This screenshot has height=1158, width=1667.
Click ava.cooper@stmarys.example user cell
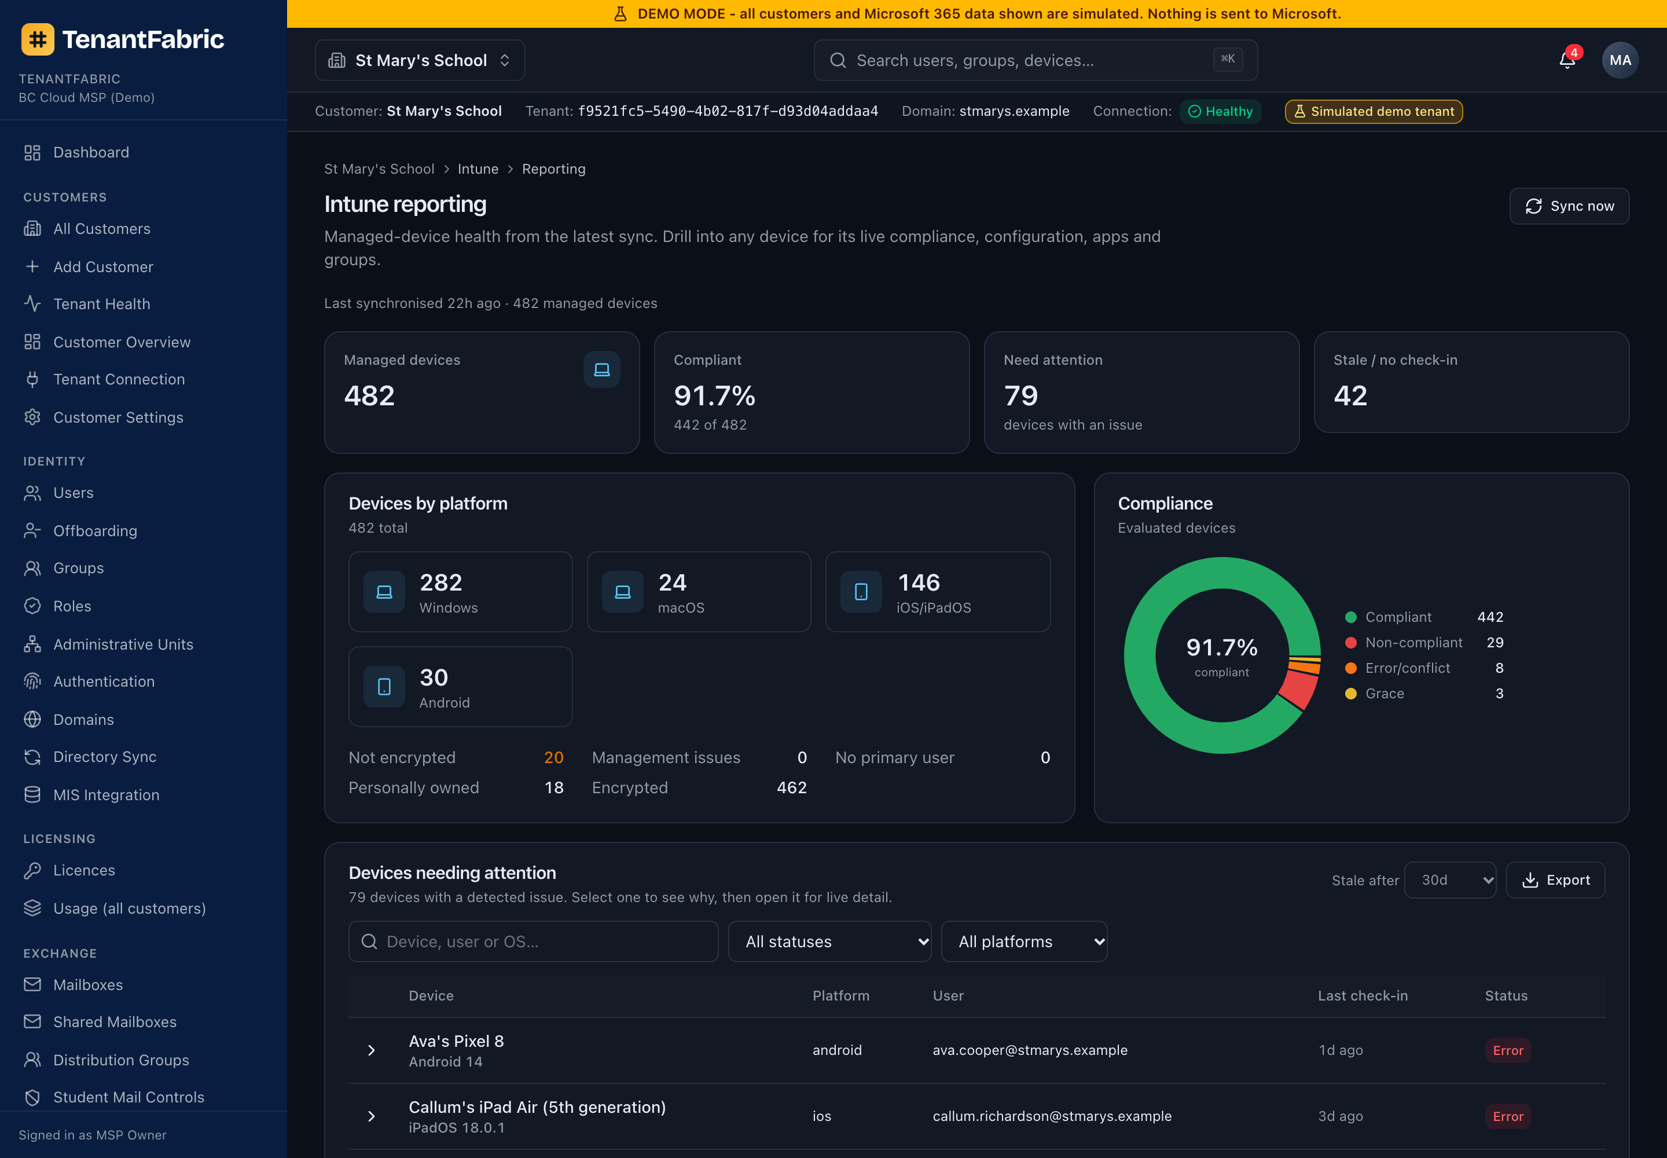click(x=1030, y=1050)
